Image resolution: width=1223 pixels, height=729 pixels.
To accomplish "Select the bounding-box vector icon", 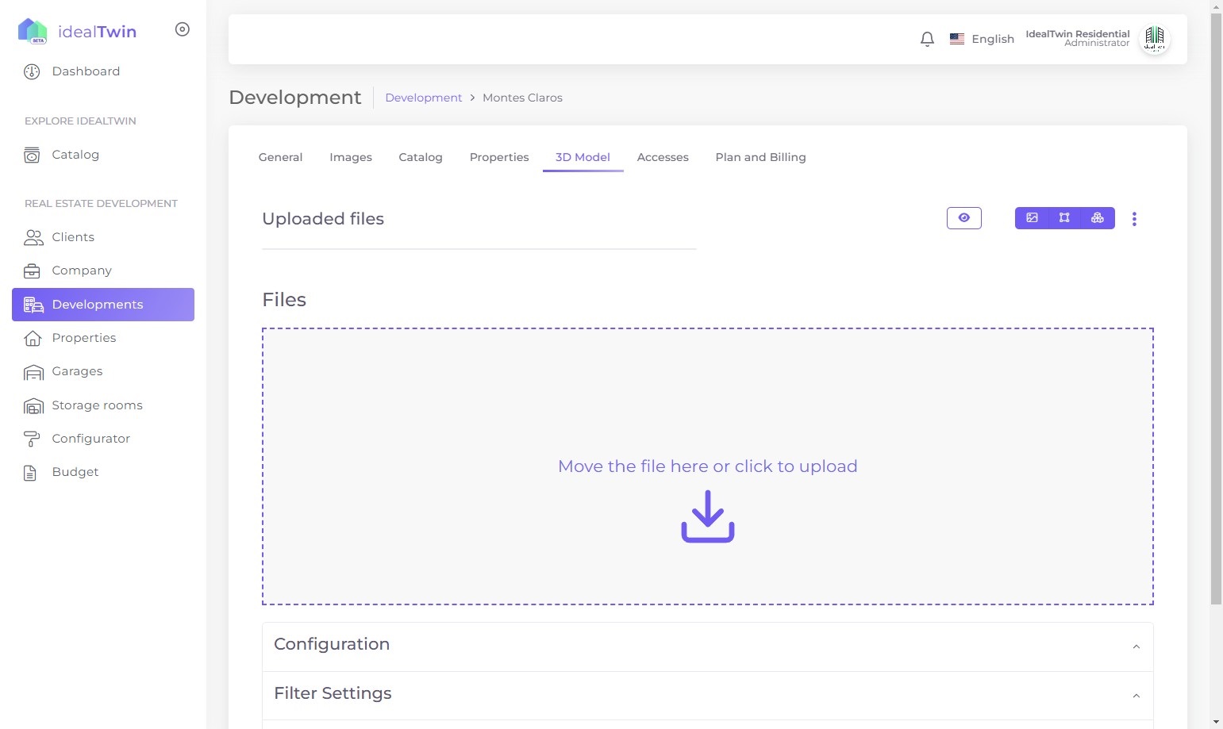I will coord(1064,218).
